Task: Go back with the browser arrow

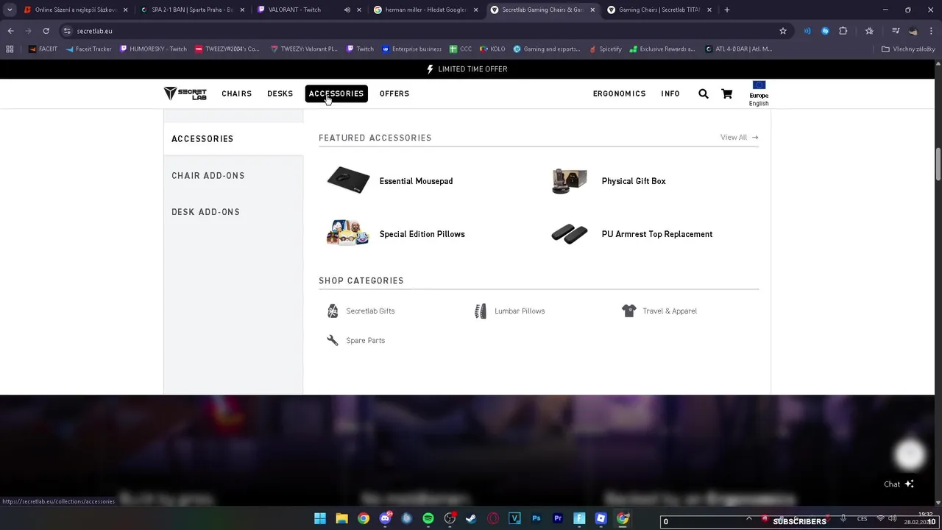Action: 11,31
